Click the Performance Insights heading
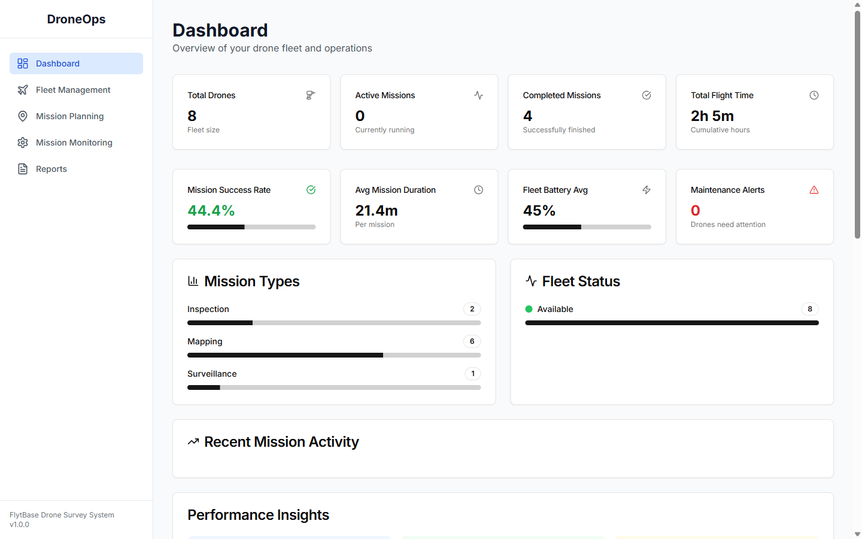 (x=258, y=515)
